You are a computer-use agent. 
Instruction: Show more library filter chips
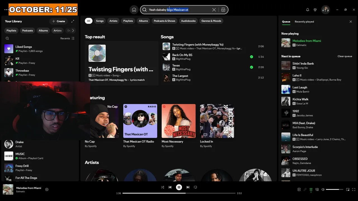click(x=73, y=31)
